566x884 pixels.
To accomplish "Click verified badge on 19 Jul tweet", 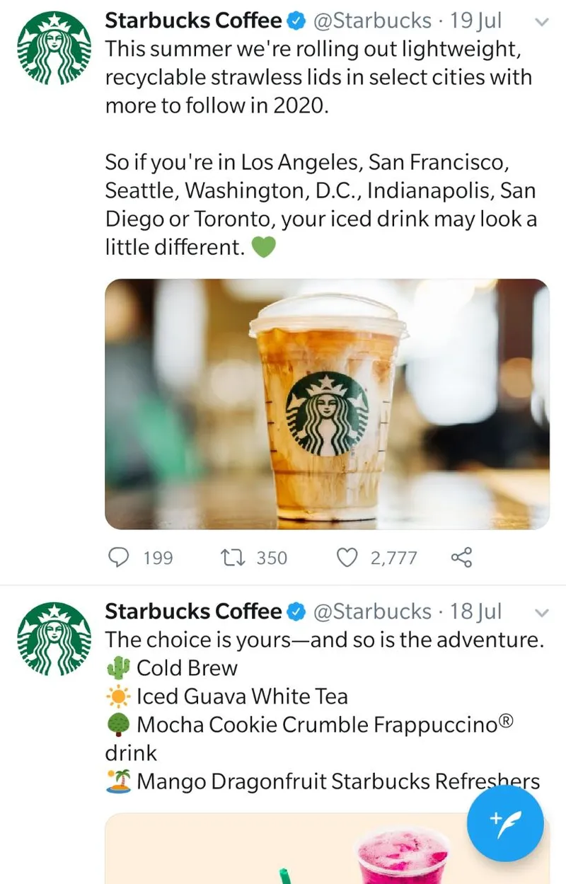I will pos(296,21).
